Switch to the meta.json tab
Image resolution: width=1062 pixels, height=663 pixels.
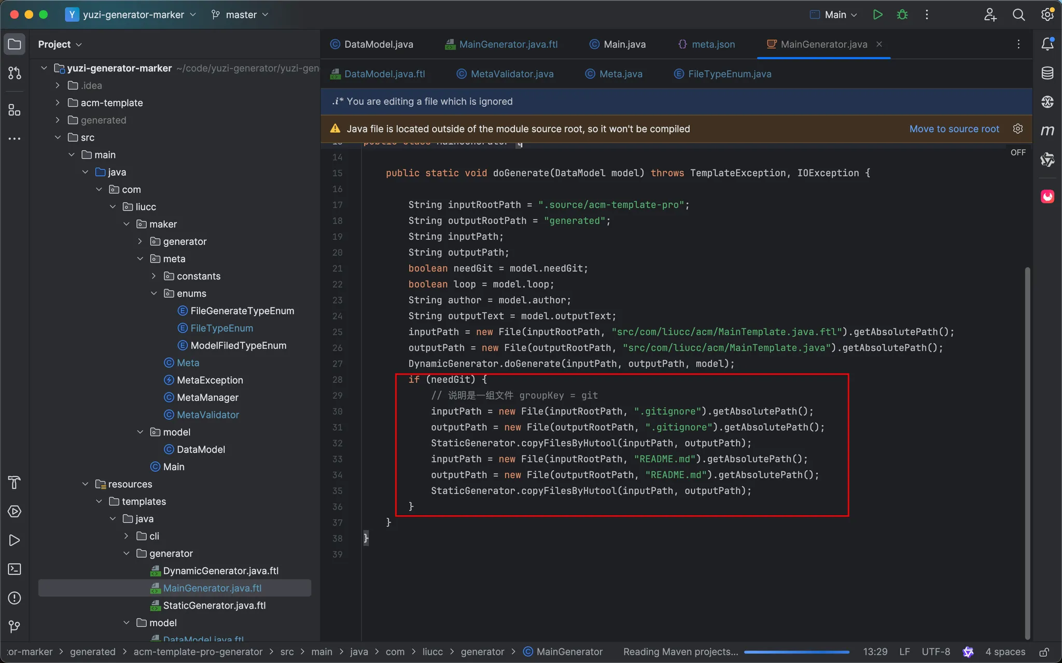(x=713, y=44)
